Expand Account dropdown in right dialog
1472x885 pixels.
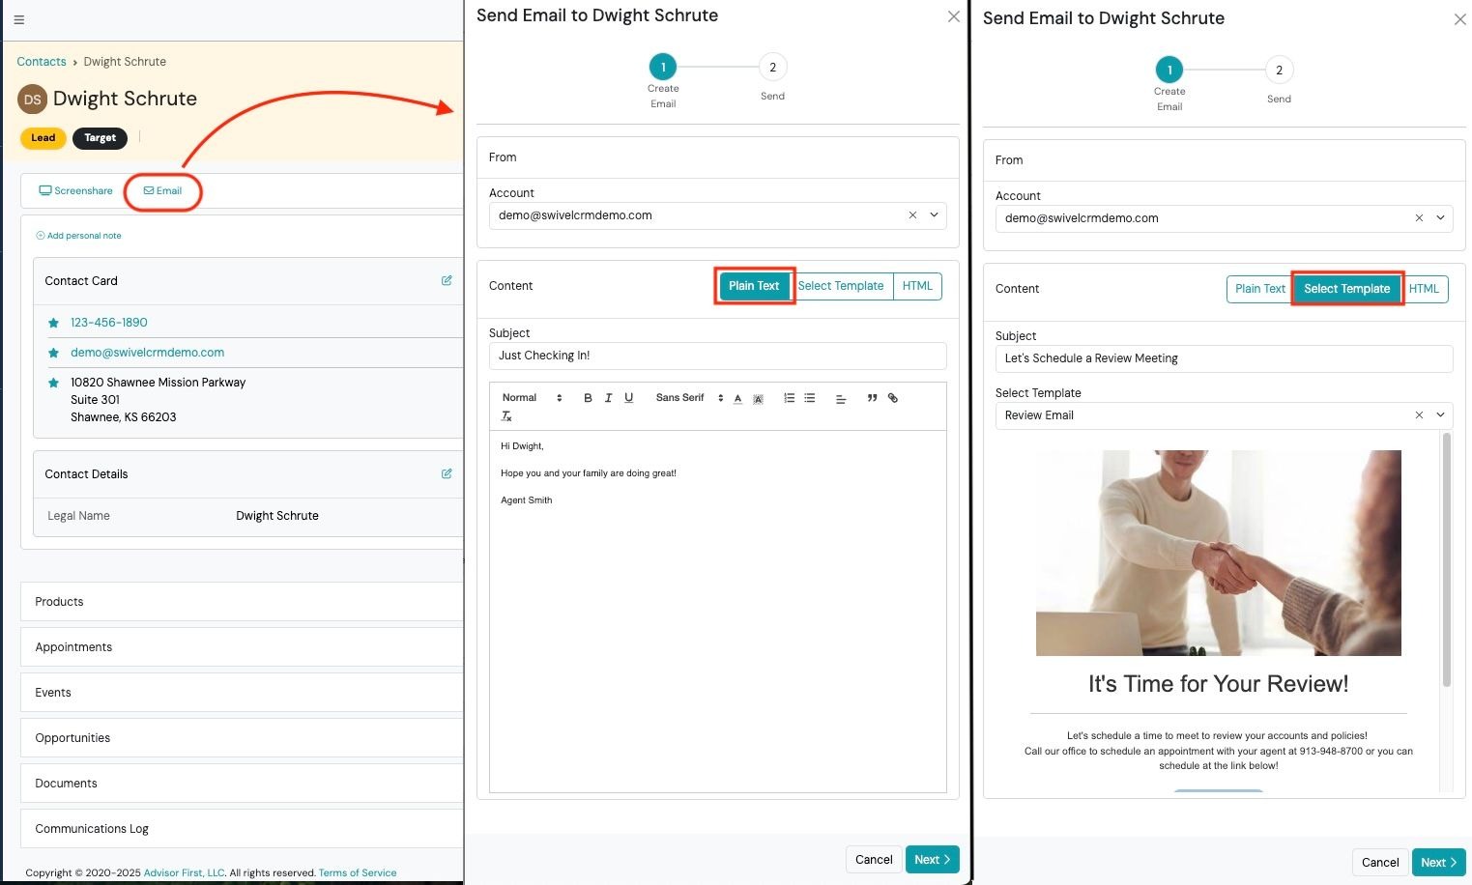[1440, 218]
